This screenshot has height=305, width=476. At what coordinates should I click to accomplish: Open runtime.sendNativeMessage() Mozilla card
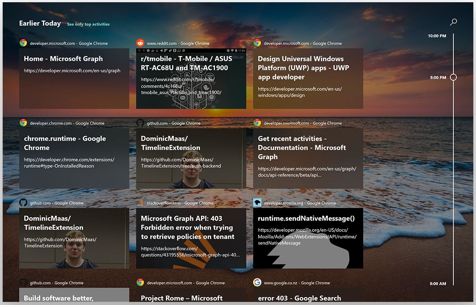tap(308, 238)
